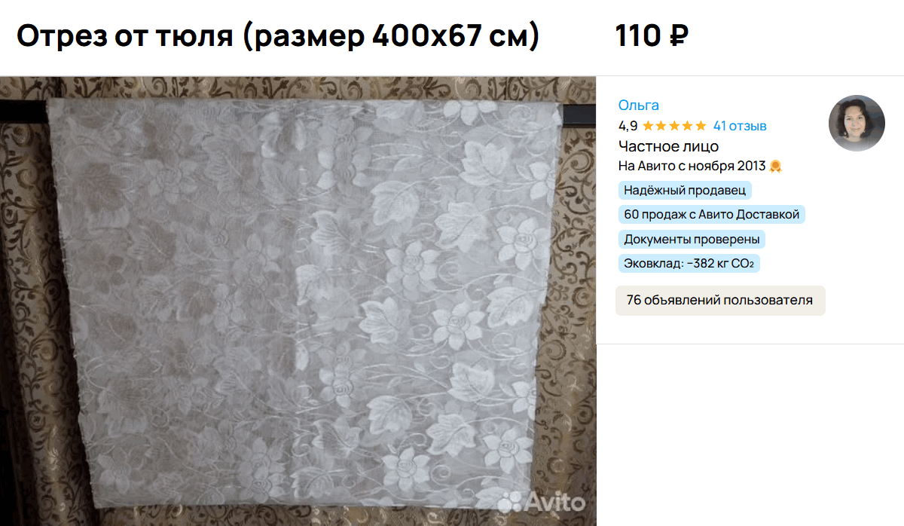Image resolution: width=904 pixels, height=526 pixels.
Task: Click the first yellow rating star
Action: point(649,126)
